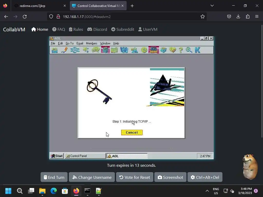
Task: Show hidden system tray icons chevron
Action: 207,191
